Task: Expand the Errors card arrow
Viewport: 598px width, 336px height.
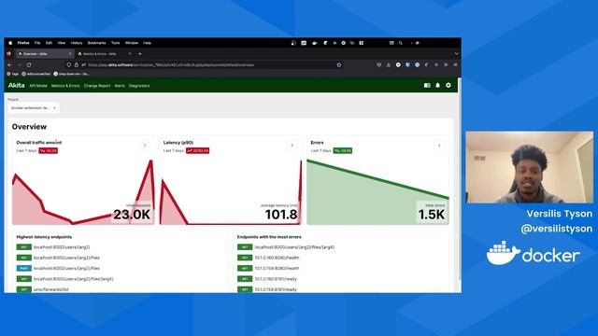Action: (x=439, y=146)
